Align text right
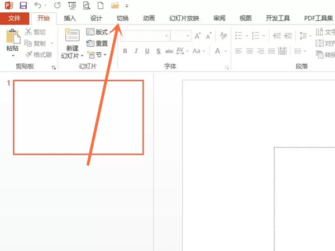Image resolution: width=335 pixels, height=251 pixels. [260, 51]
